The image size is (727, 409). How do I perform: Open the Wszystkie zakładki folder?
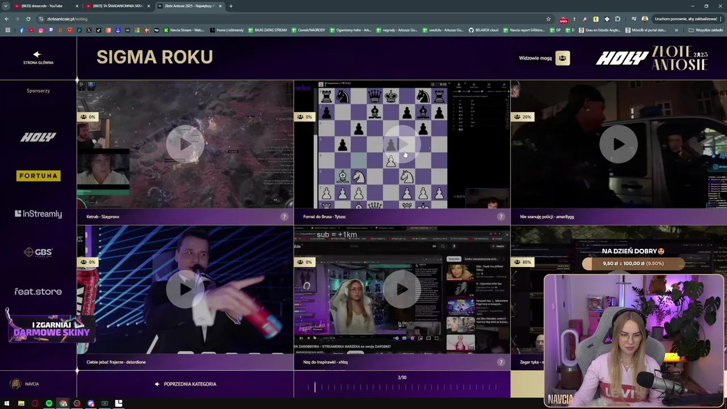click(x=706, y=30)
